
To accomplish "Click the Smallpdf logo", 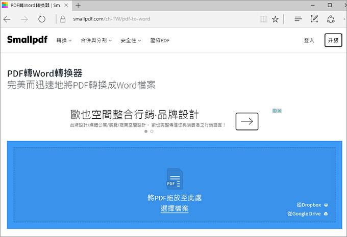I will [x=27, y=40].
